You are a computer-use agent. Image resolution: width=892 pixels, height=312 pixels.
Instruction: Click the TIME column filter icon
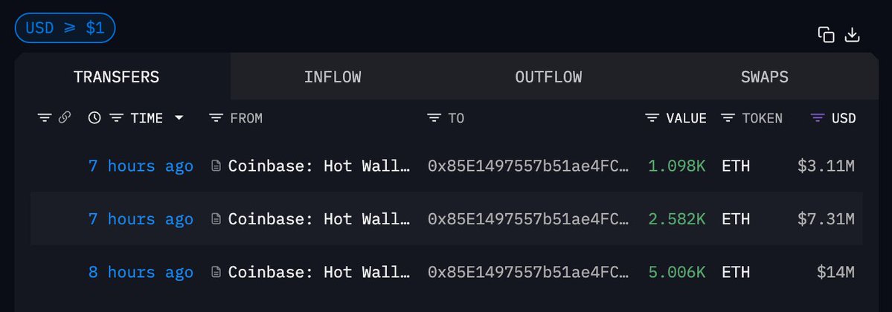117,118
